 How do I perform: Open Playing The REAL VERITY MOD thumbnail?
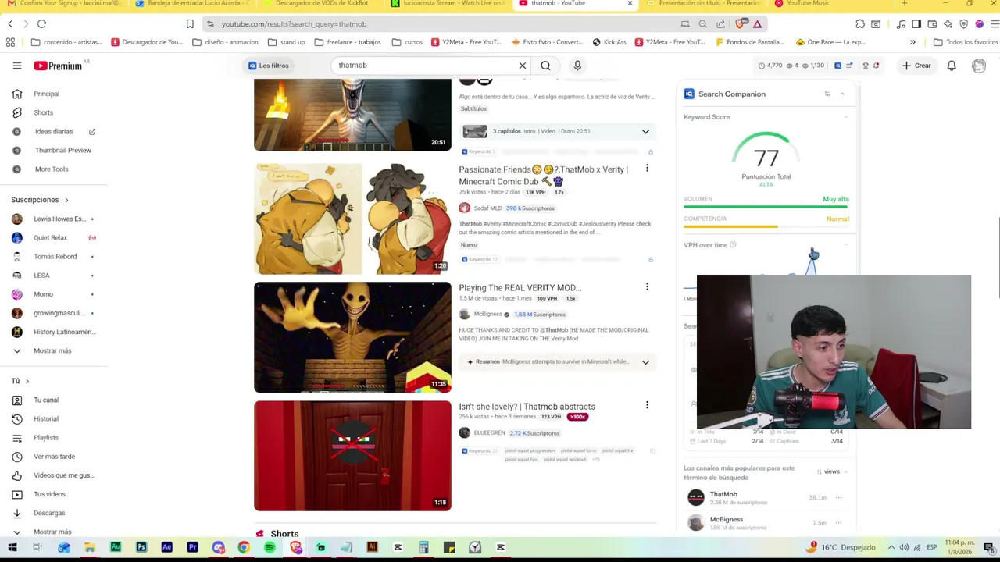(x=352, y=337)
